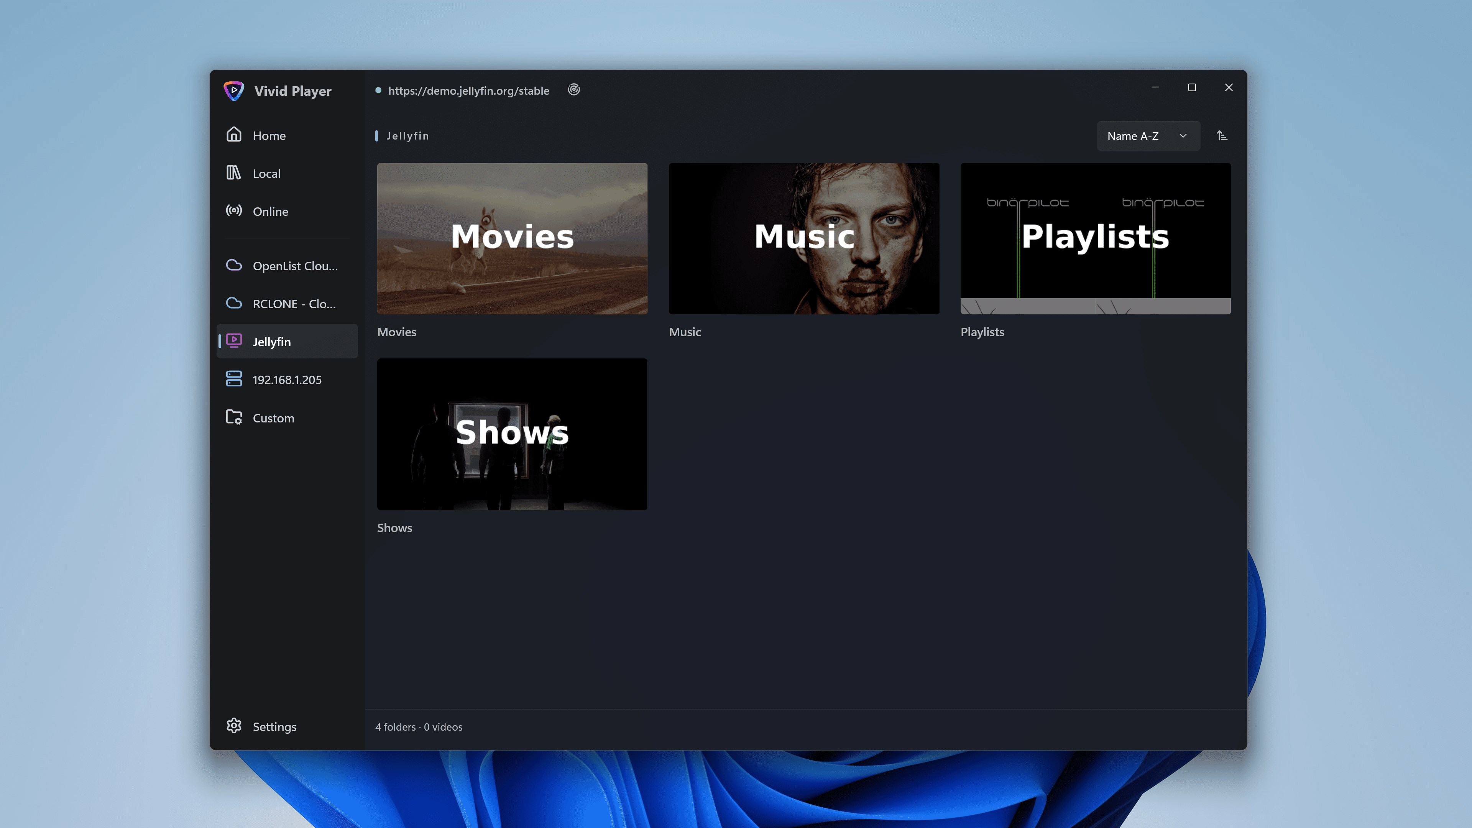Screen dimensions: 1472x828
Task: Click the Home house icon
Action: pyautogui.click(x=234, y=134)
